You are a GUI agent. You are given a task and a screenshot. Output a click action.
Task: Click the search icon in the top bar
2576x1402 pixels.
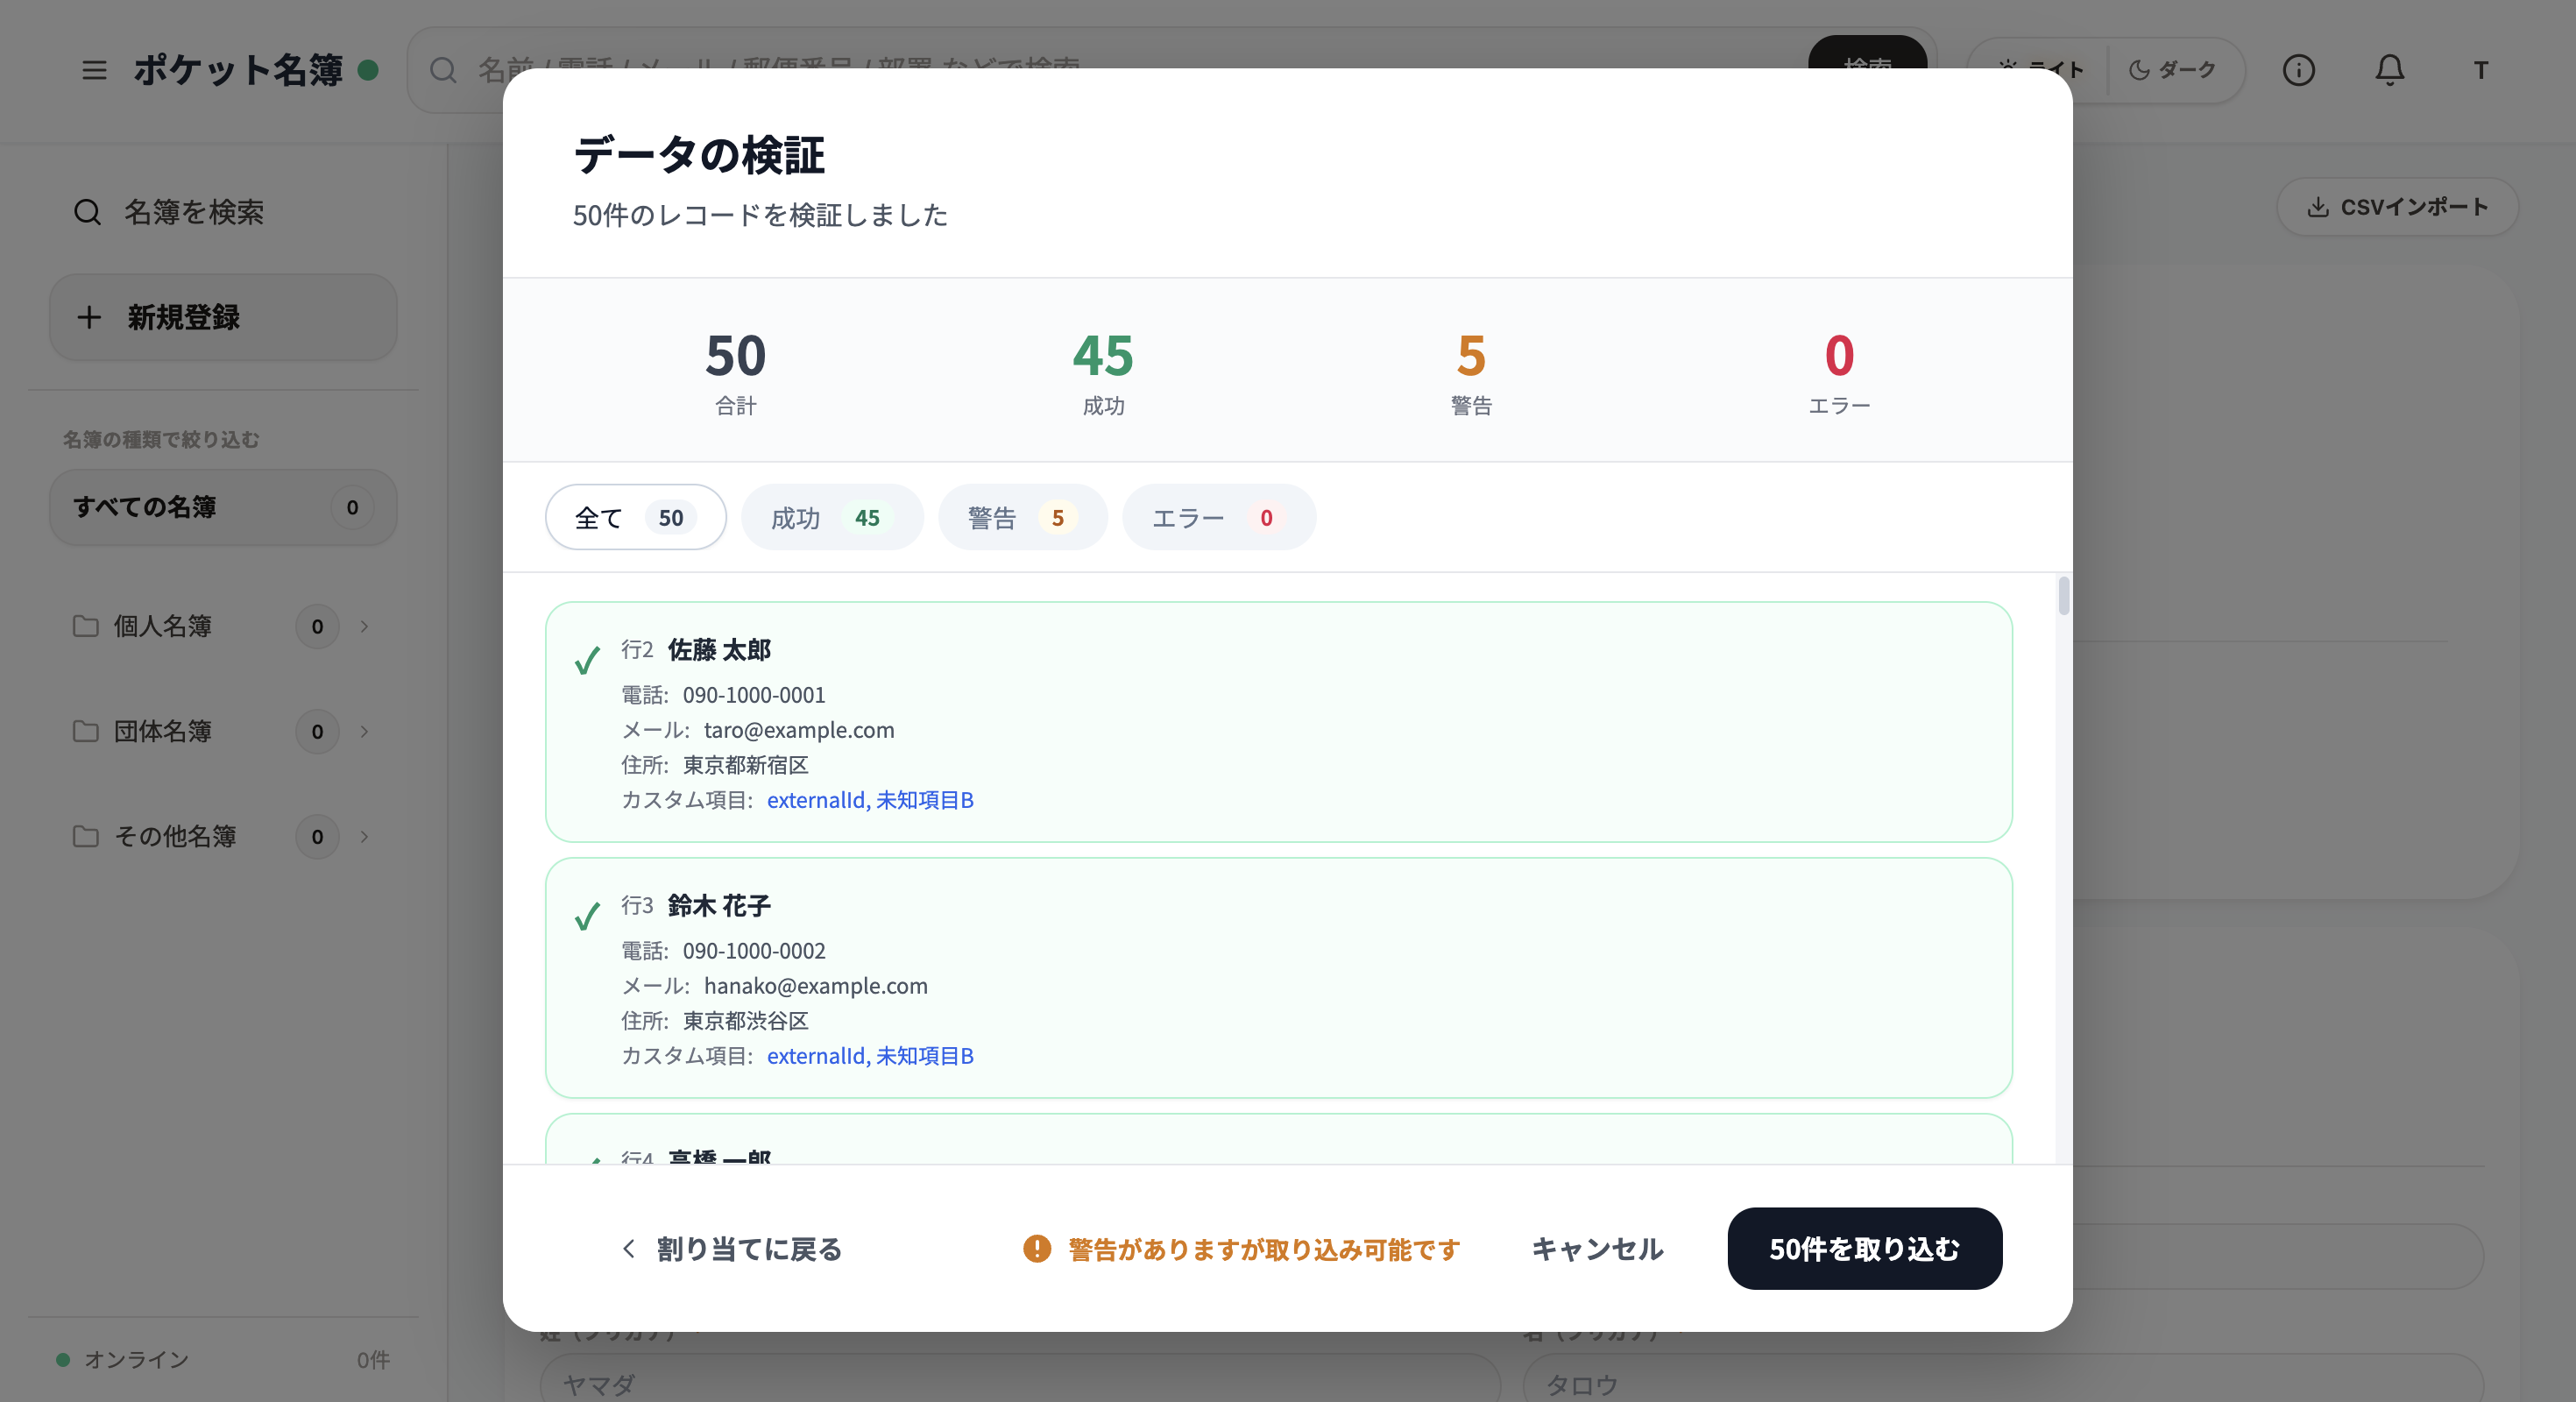click(x=444, y=70)
